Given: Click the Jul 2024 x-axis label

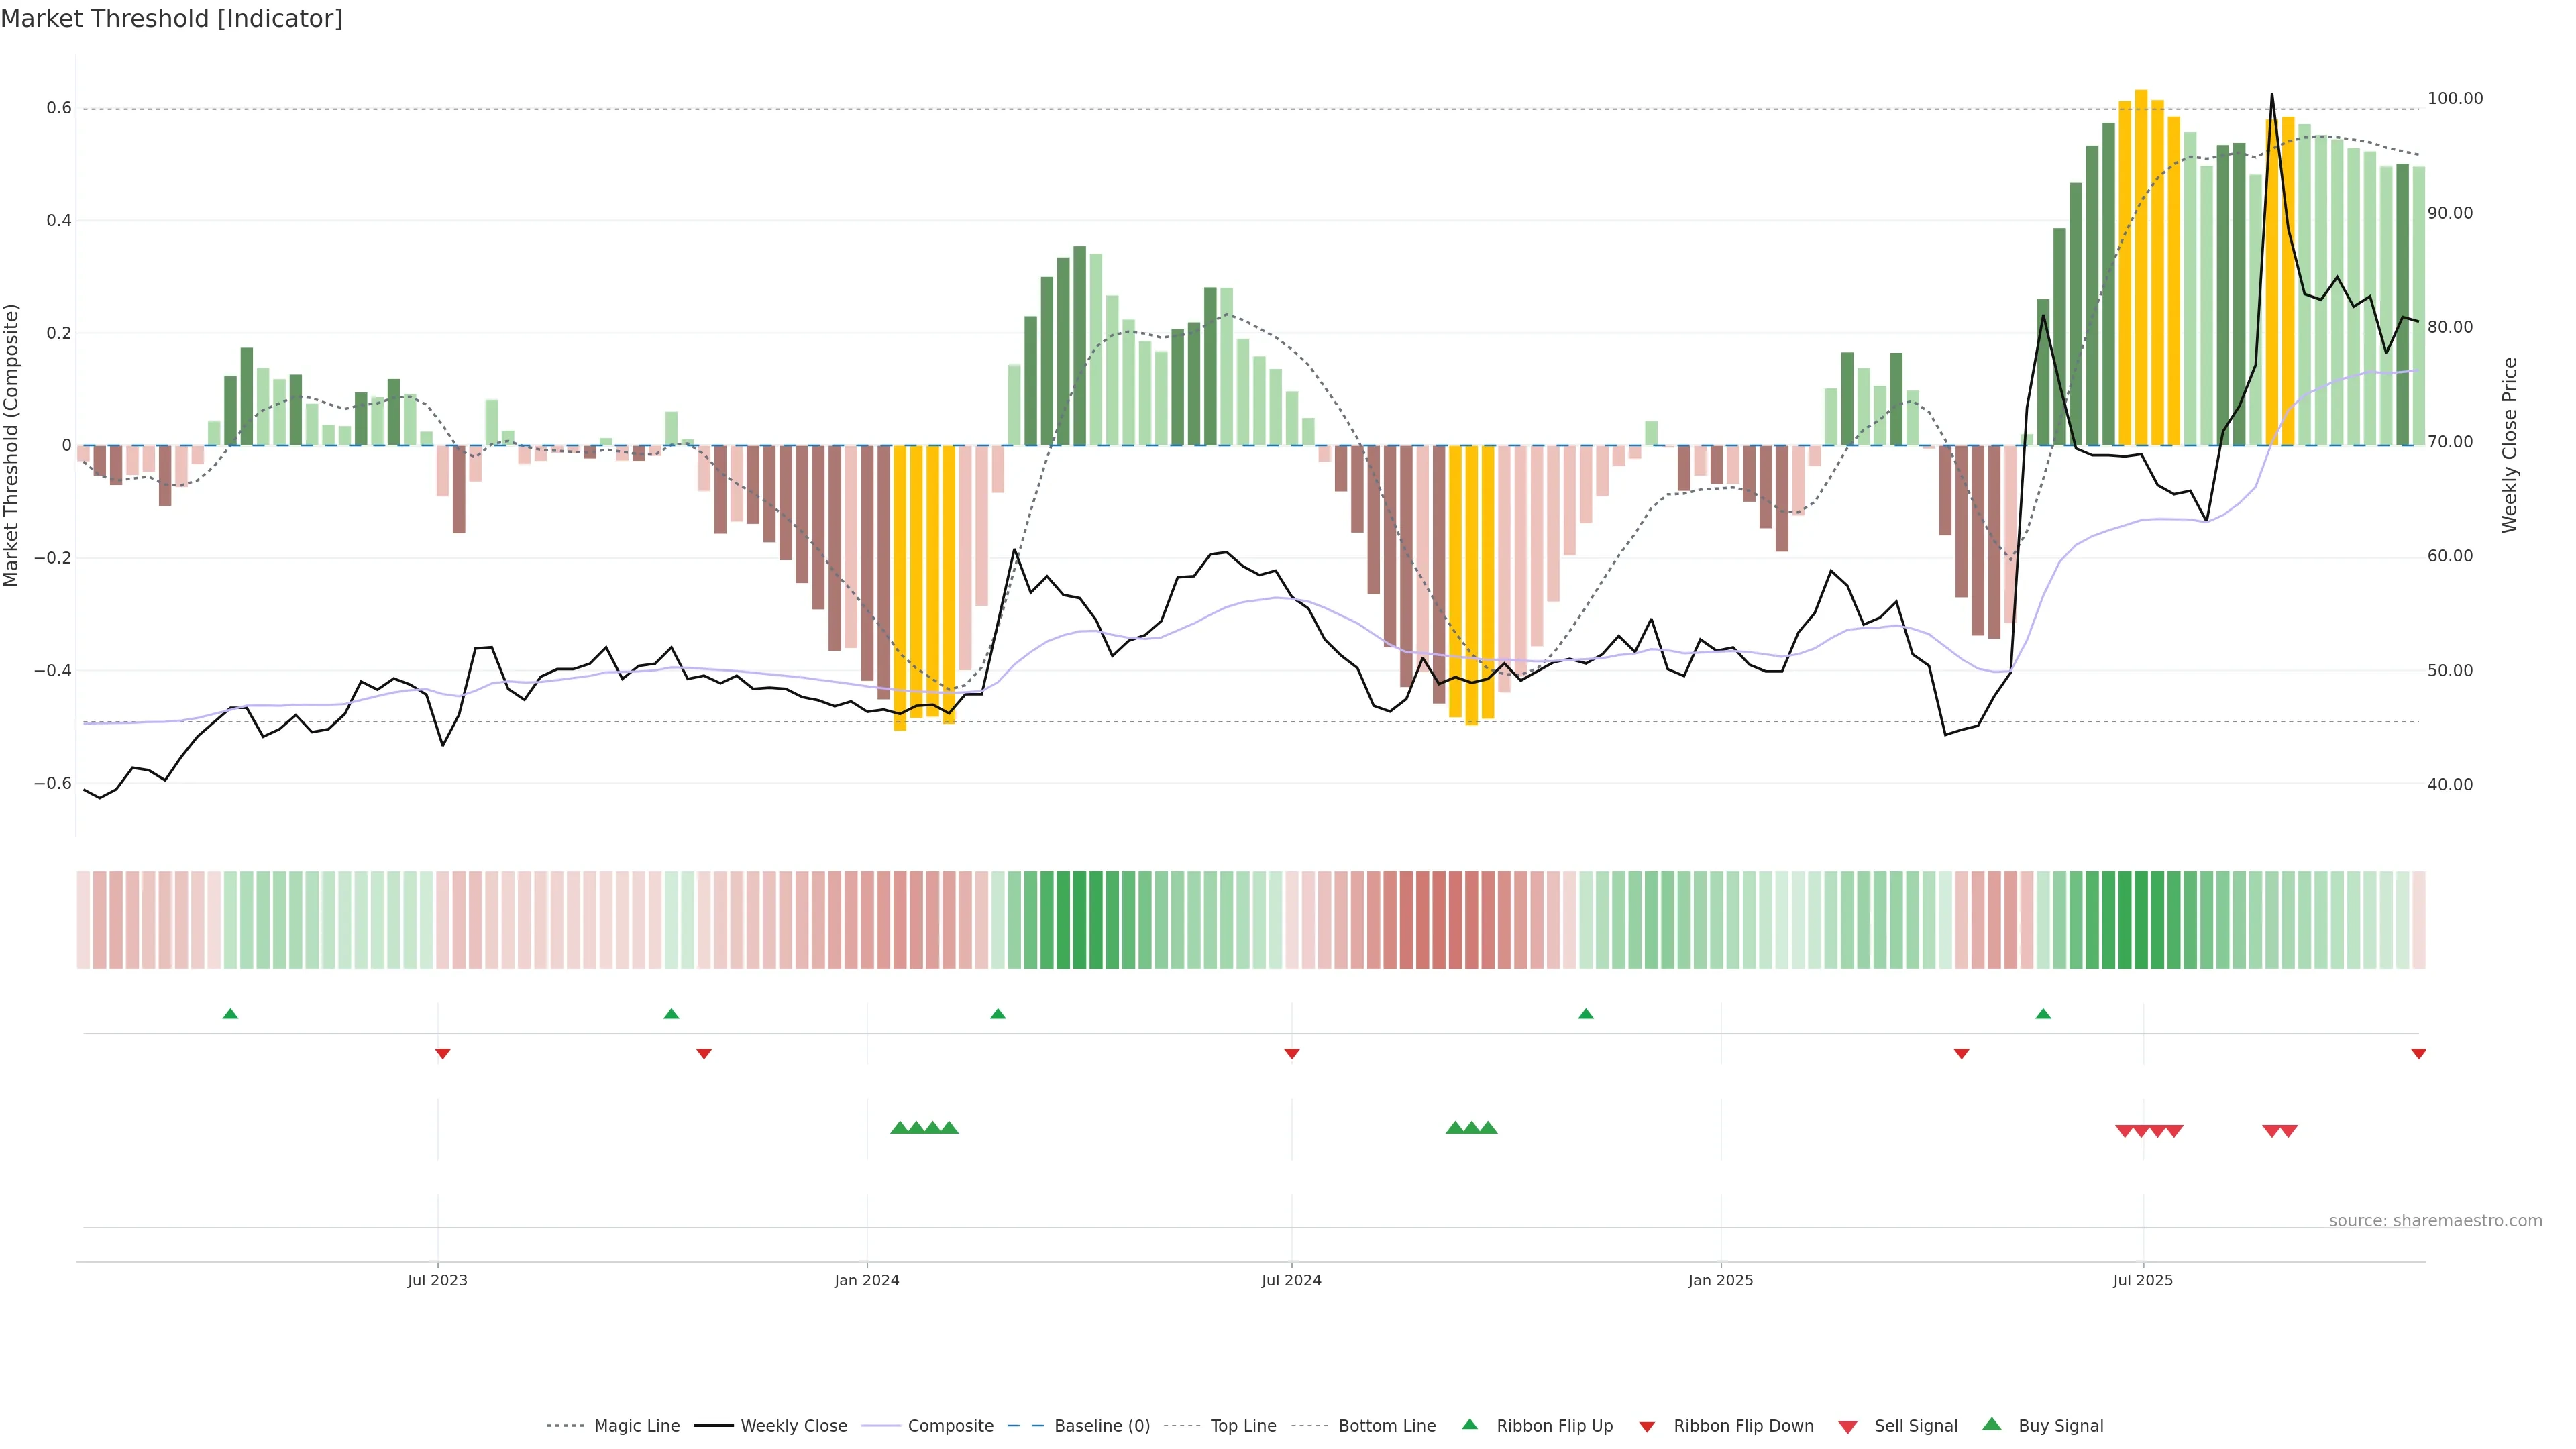Looking at the screenshot, I should click(1291, 1280).
